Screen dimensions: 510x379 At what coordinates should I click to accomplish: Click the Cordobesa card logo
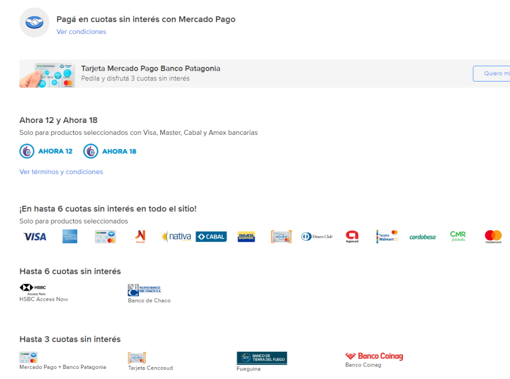(422, 237)
